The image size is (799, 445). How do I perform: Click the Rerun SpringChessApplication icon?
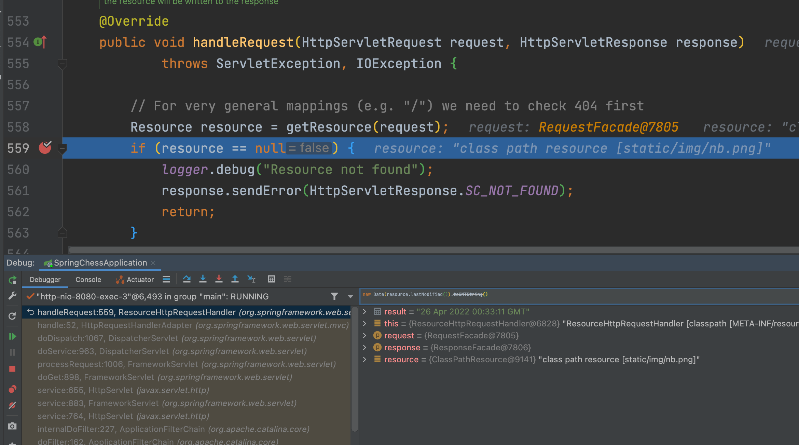tap(12, 280)
